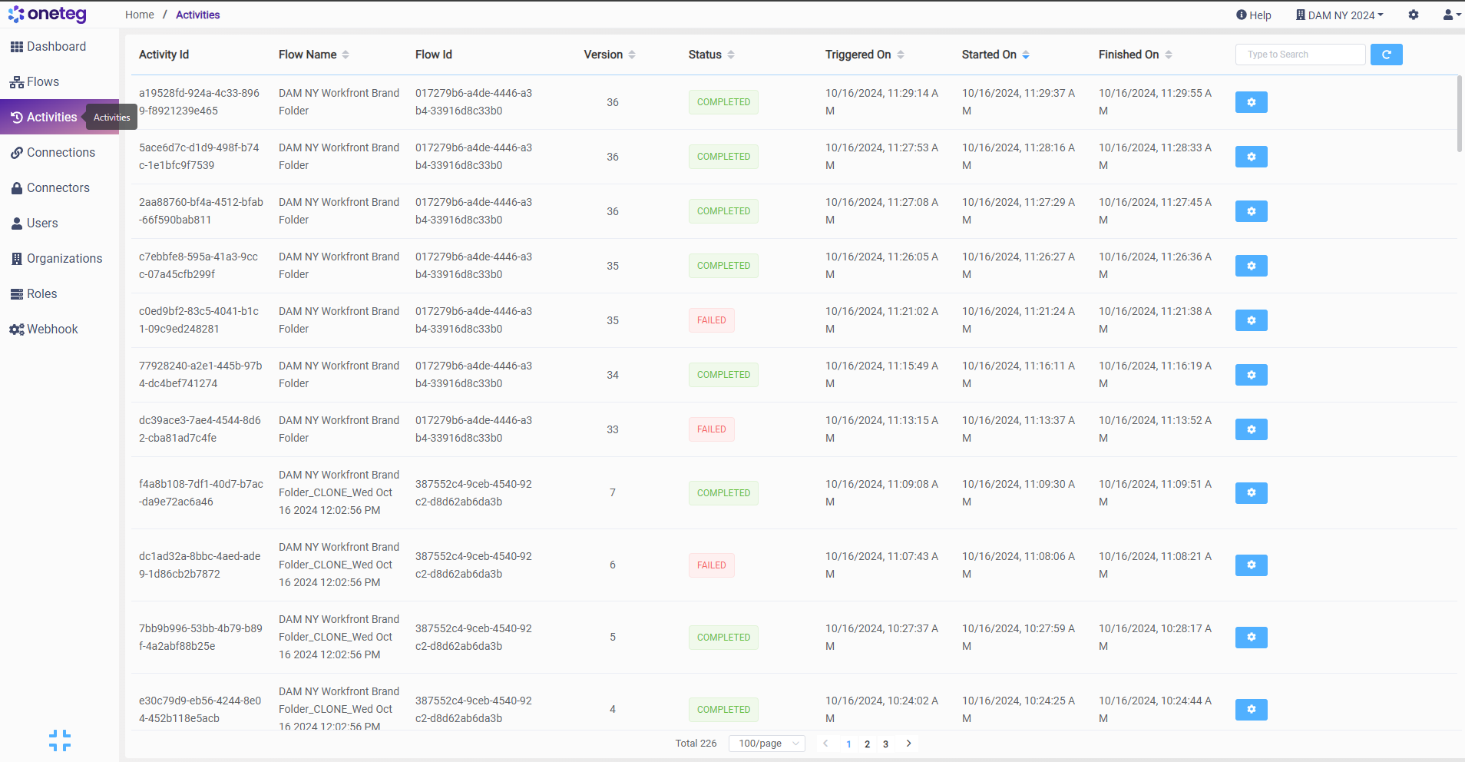Viewport: 1465px width, 762px height.
Task: Expand the DAM NY 2024 organization dropdown
Action: (x=1340, y=15)
